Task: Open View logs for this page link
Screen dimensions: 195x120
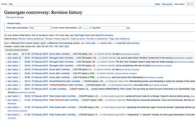Action: click(15, 17)
